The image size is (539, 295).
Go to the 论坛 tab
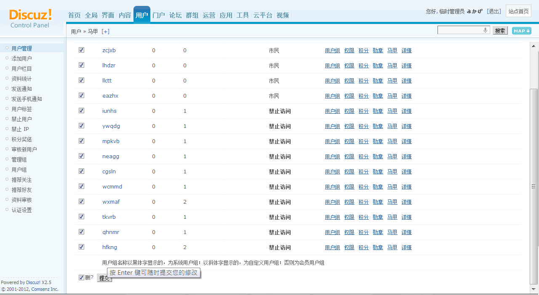click(176, 15)
